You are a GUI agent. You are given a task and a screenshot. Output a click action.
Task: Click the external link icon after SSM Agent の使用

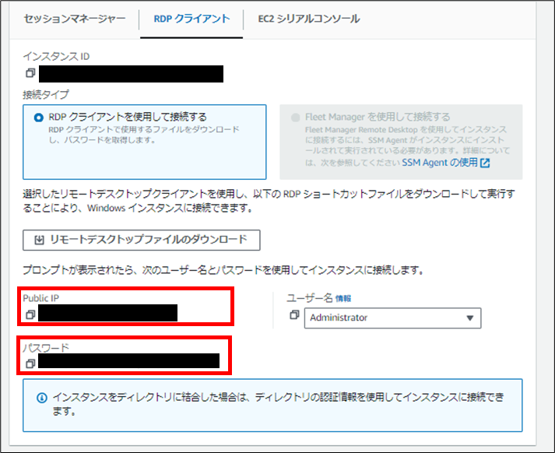pos(485,163)
